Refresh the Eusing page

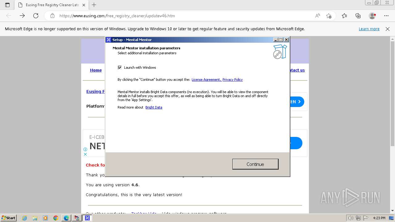click(36, 16)
